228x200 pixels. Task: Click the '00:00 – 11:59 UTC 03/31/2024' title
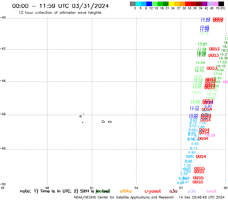[60, 6]
